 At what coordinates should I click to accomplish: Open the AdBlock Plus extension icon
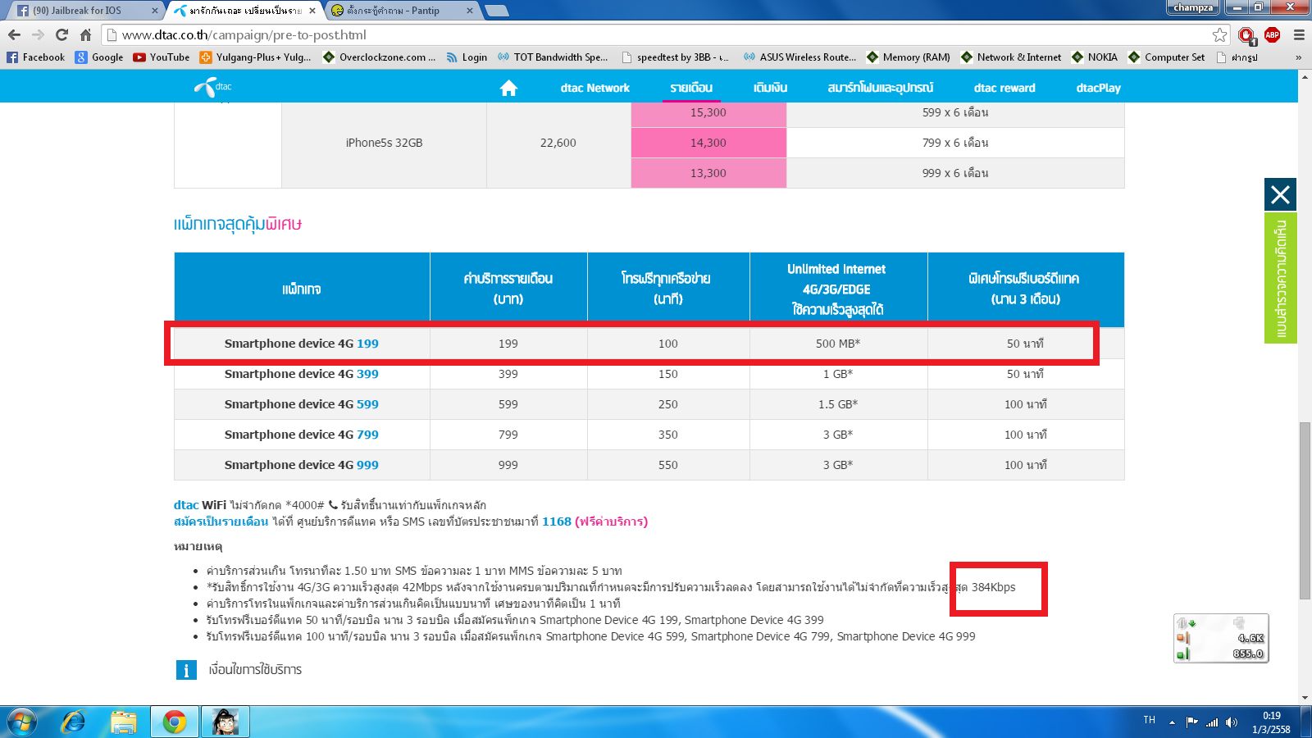click(1273, 34)
